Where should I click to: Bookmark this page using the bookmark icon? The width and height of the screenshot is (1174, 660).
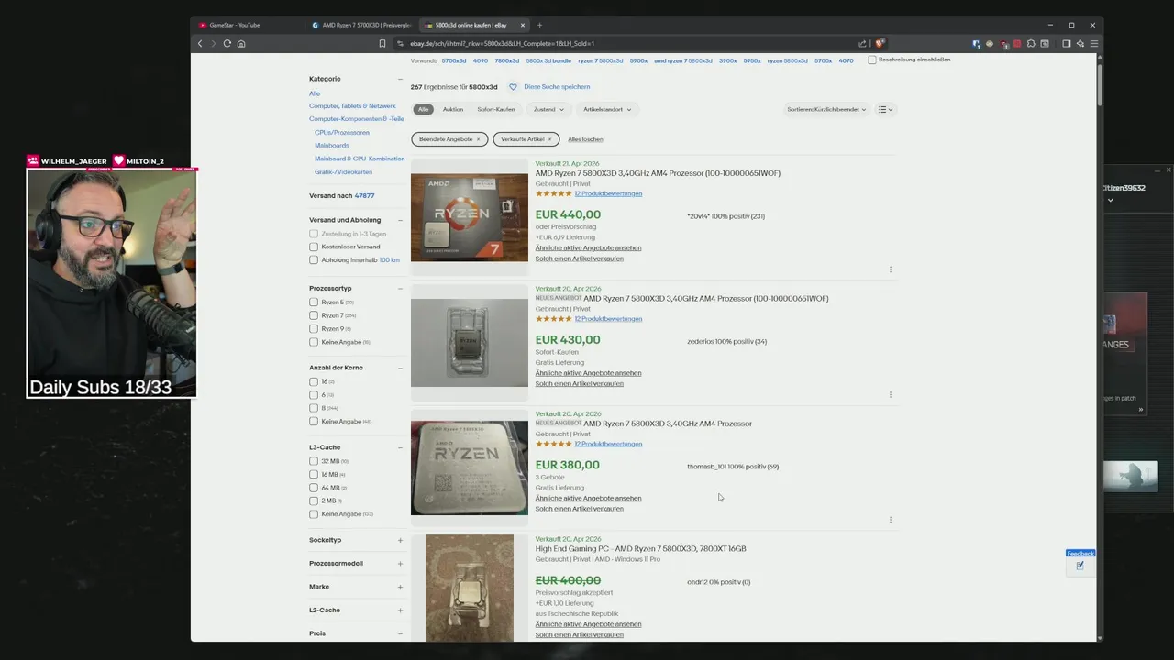point(382,43)
